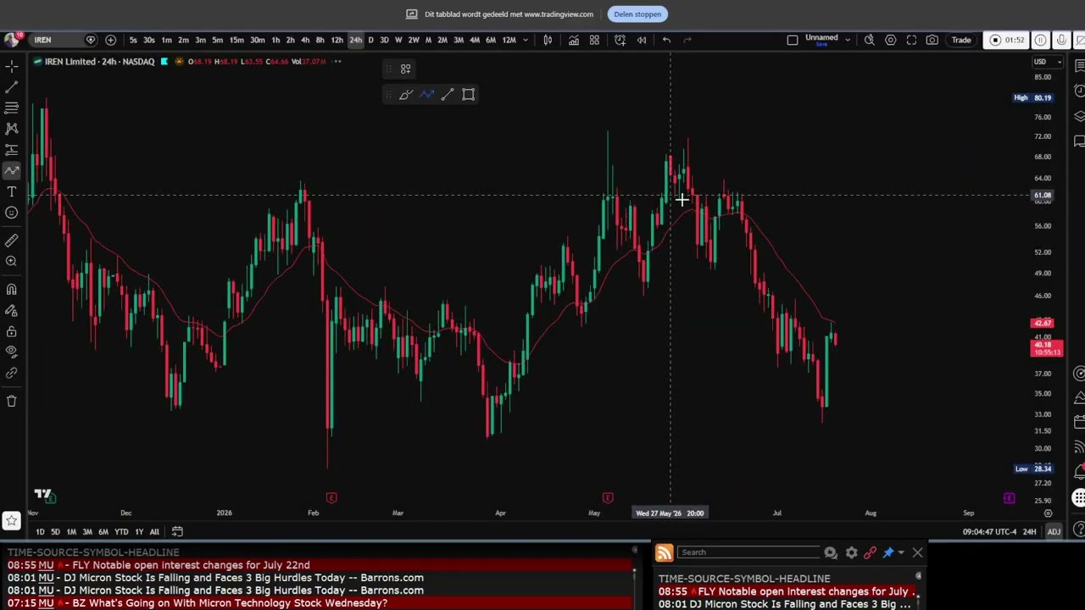Toggle the ADJ adjusted price button
Screen dimensions: 1085x610
1054,531
